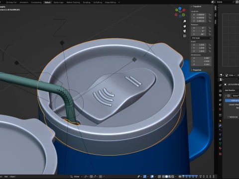This screenshot has width=239, height=179.
Task: Open the pivot point dropdown
Action: point(86,177)
